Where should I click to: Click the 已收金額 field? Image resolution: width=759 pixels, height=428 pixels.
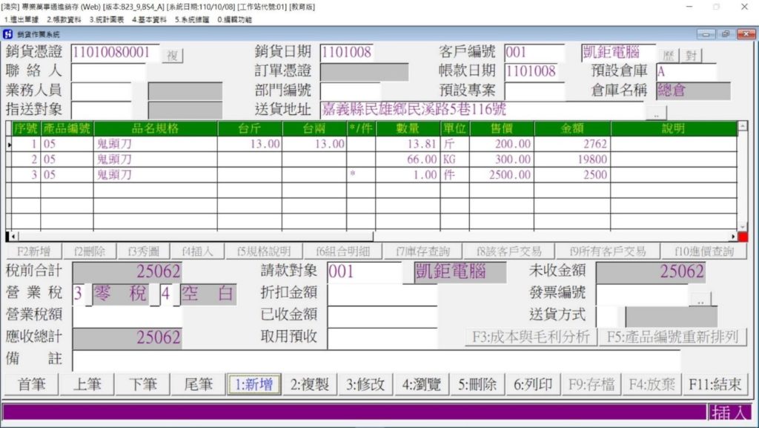tap(382, 316)
